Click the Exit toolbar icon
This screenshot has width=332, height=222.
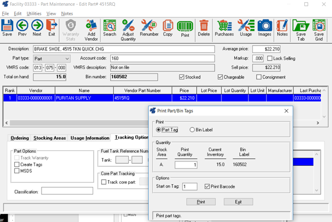(x=52, y=28)
